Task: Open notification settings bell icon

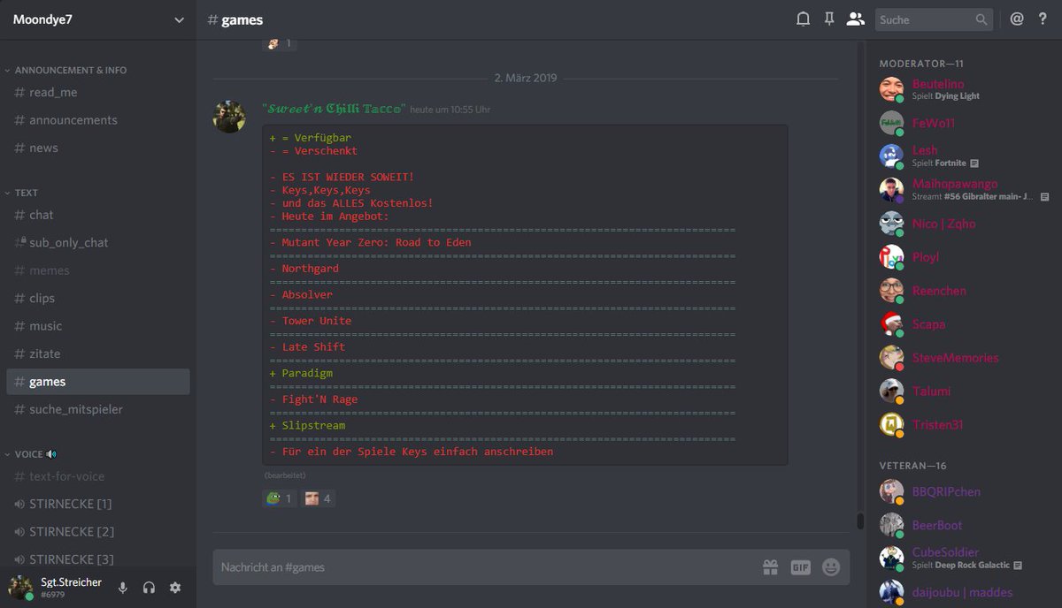Action: 803,19
